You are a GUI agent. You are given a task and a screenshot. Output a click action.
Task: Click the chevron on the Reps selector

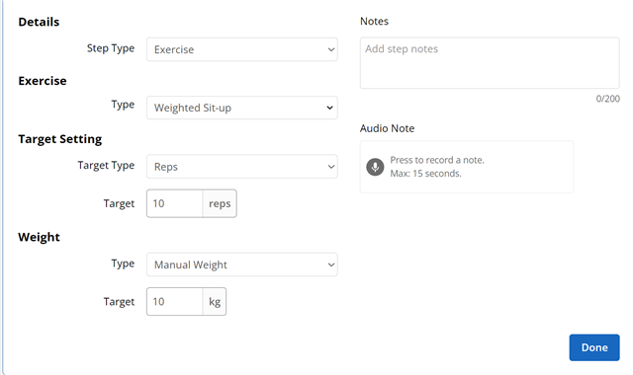pos(331,167)
